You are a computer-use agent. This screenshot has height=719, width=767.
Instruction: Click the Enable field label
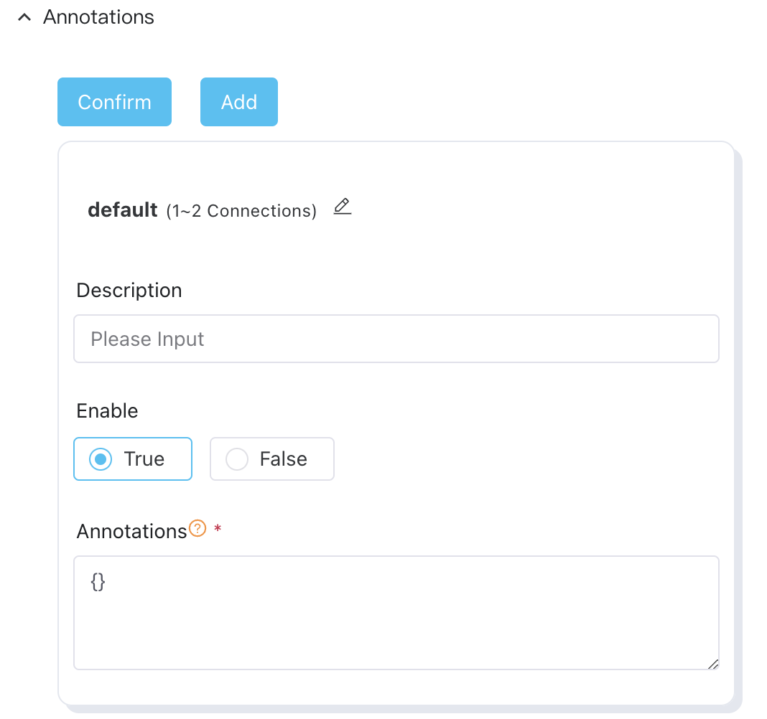pos(107,411)
